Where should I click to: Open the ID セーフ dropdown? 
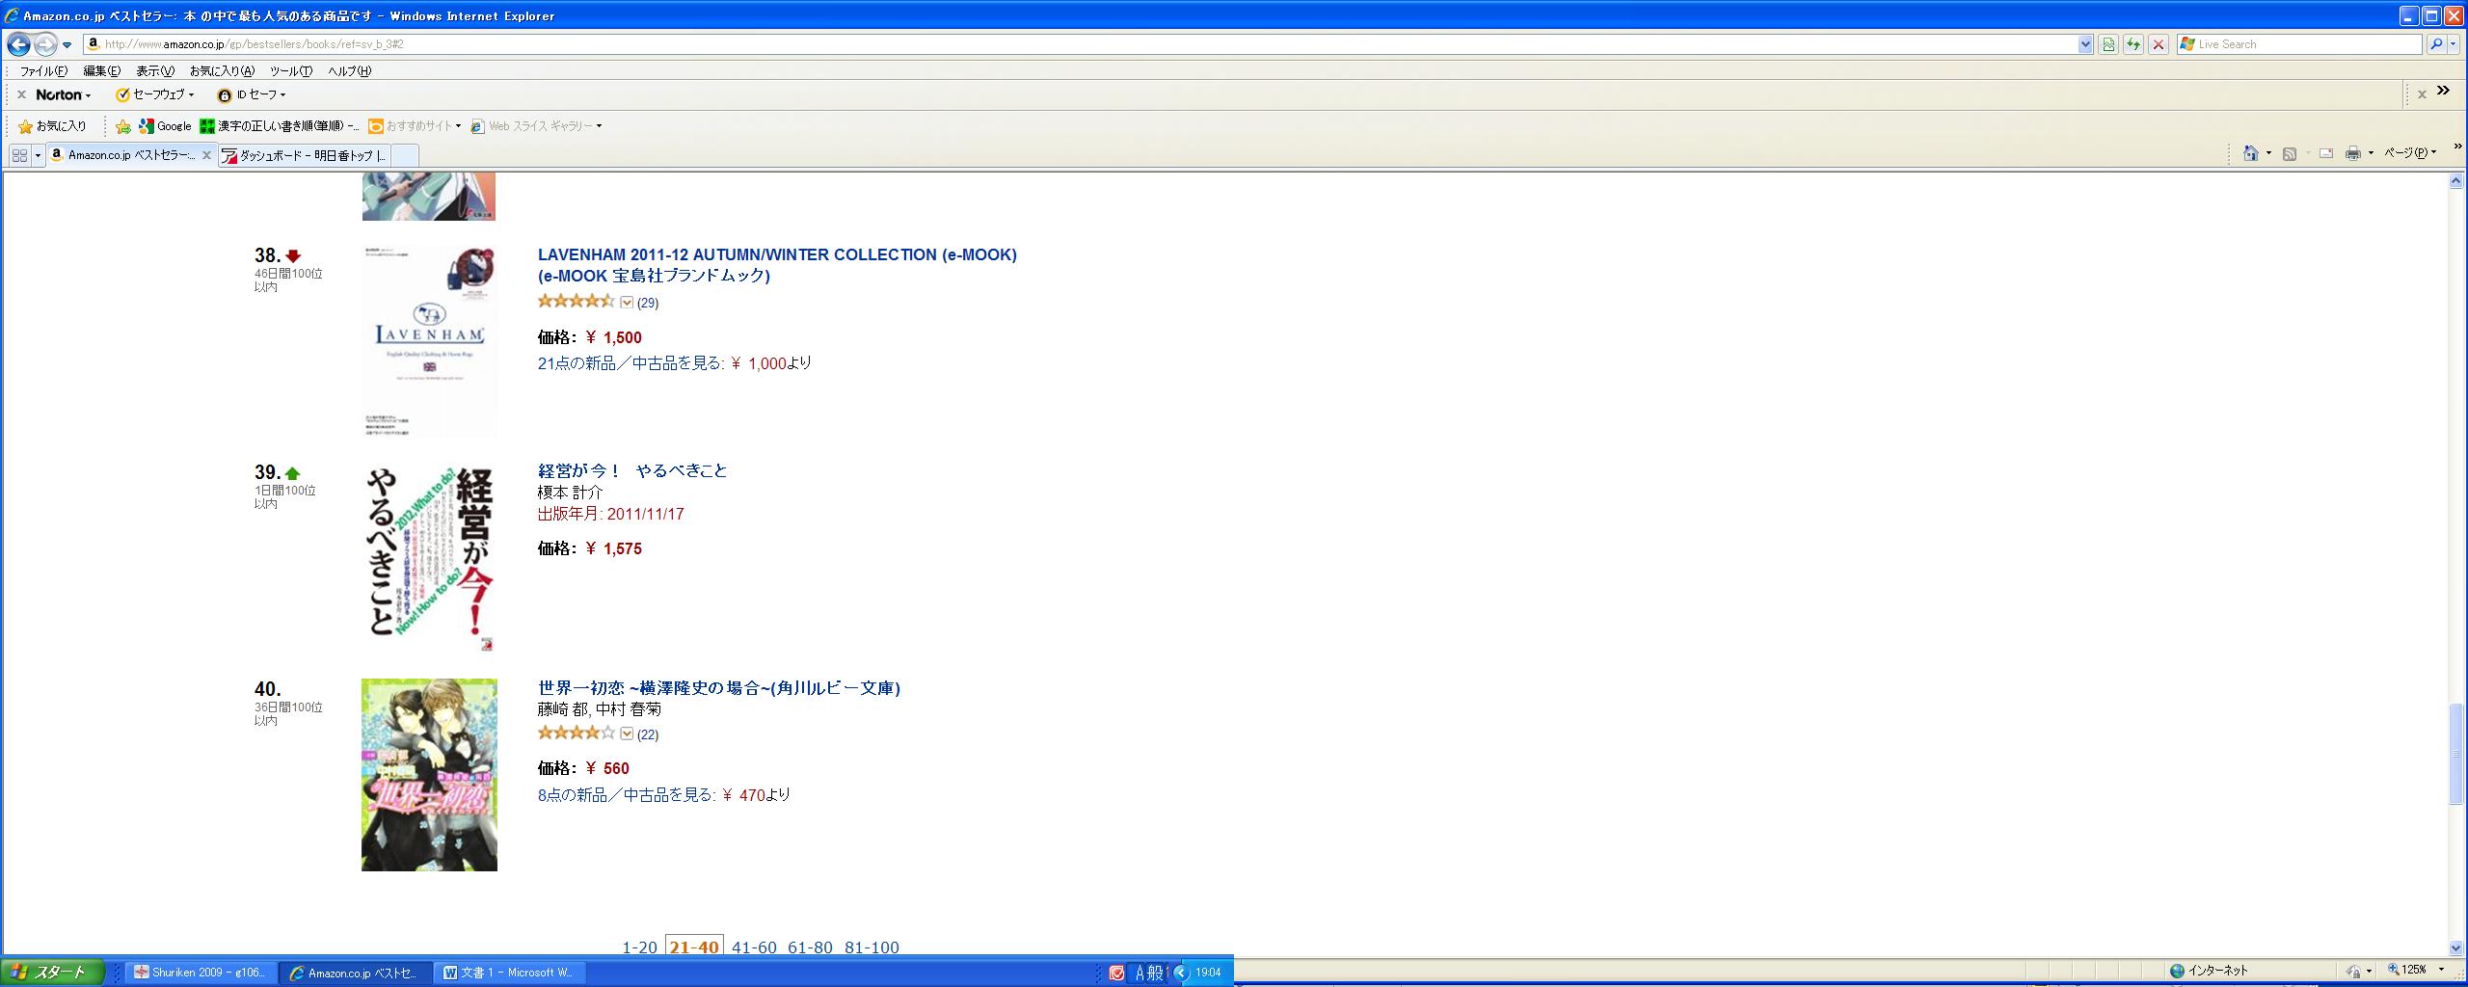coord(253,94)
